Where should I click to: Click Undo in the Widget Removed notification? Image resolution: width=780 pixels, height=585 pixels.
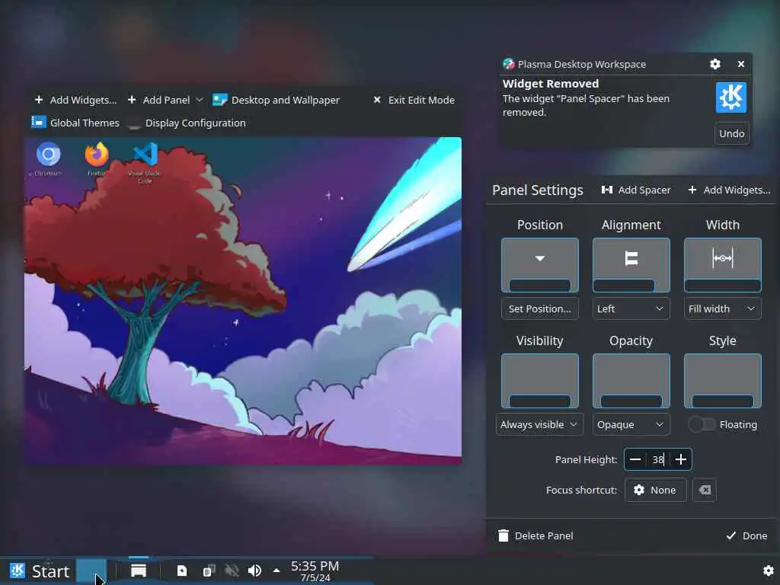732,133
